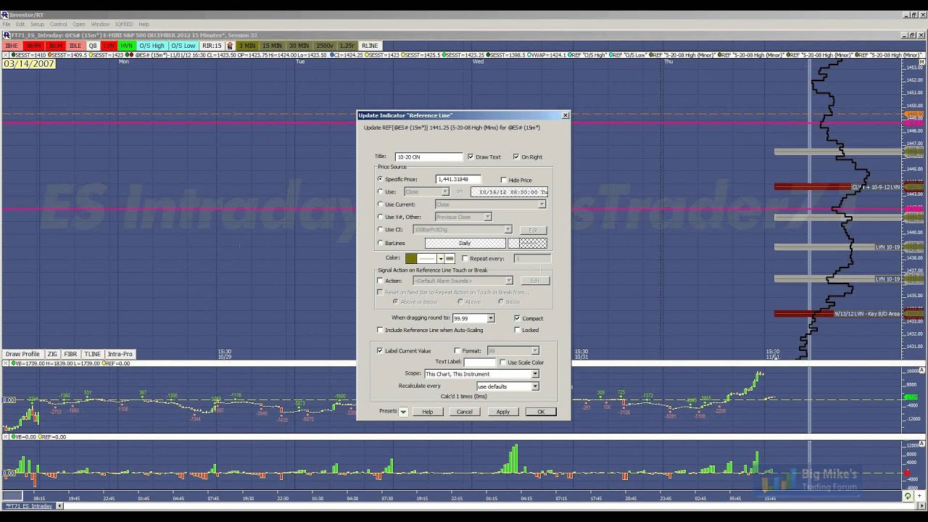Open the Window menu
The height and width of the screenshot is (522, 928).
(x=100, y=25)
